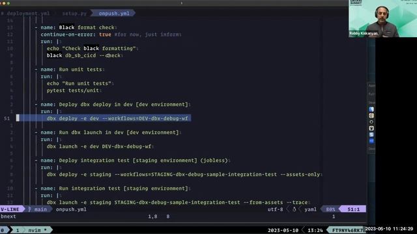Screen dimensions: 417x234
Task: Open Robby Kiskanyan's webcam thumbnail
Action: [382, 19]
